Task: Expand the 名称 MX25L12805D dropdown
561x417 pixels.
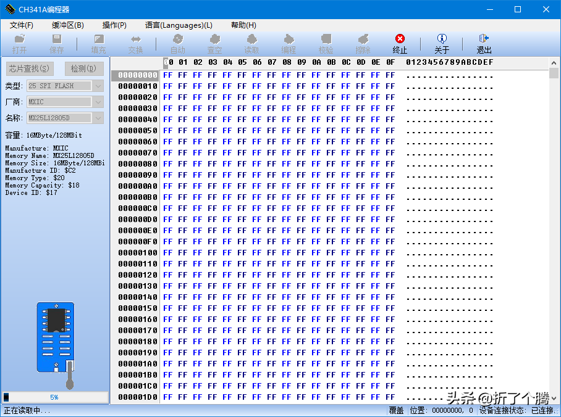Action: pos(98,118)
